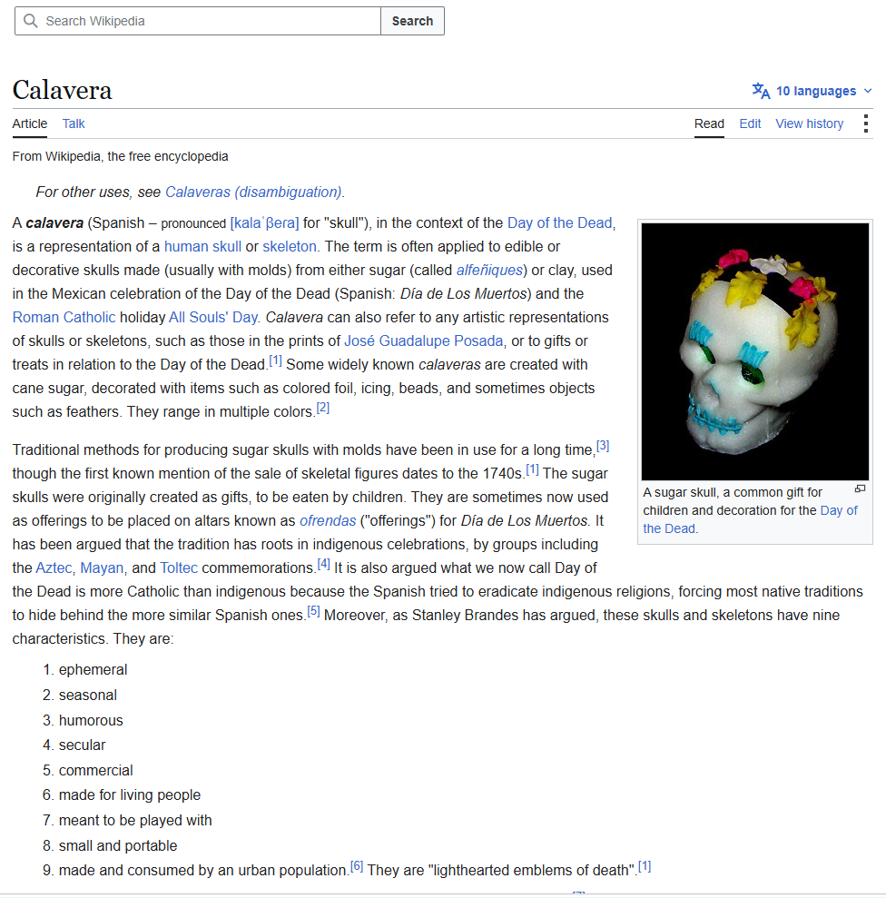Viewport: 886px width, 898px height.
Task: Select the Read tab
Action: point(709,123)
